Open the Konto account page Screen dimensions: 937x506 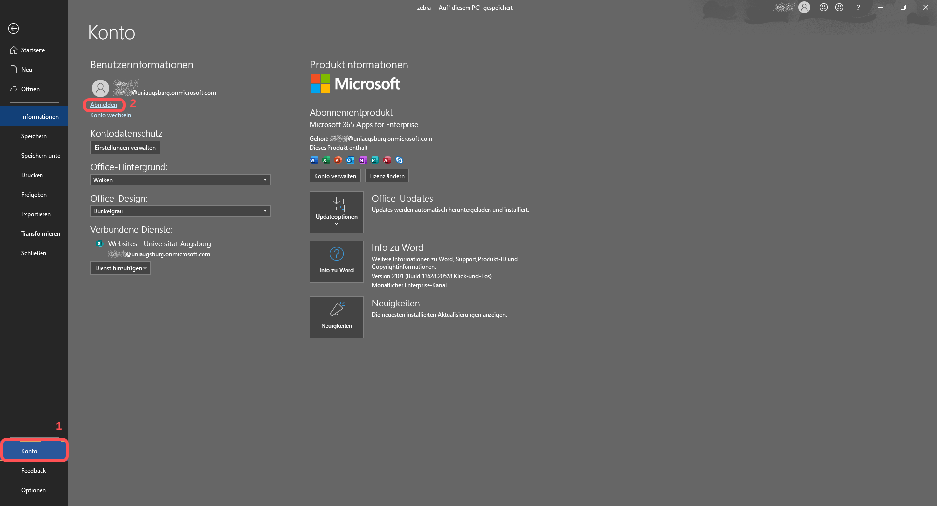(x=34, y=451)
